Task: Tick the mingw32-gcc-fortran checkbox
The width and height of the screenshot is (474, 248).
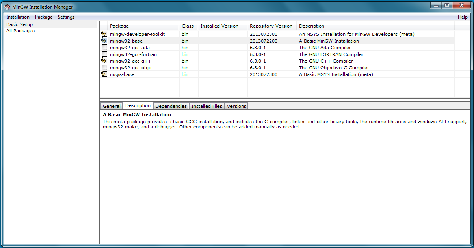Action: [104, 54]
